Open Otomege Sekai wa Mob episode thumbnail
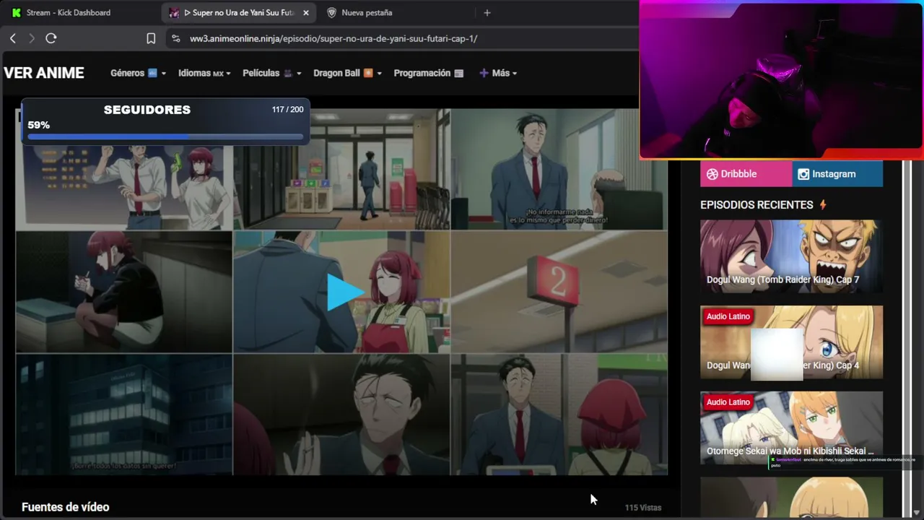This screenshot has width=924, height=520. pos(791,428)
